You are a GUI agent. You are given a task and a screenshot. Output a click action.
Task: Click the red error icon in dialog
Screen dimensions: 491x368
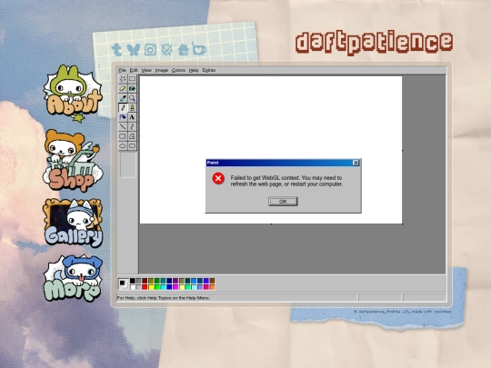(218, 179)
